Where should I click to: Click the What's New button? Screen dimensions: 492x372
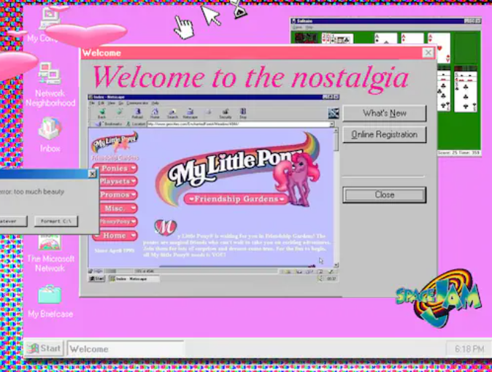pyautogui.click(x=384, y=113)
